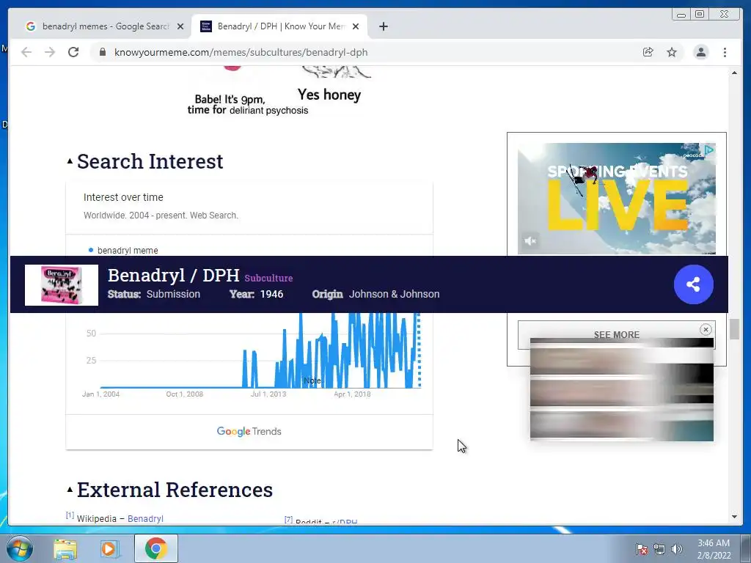Image resolution: width=751 pixels, height=563 pixels.
Task: Share this page from the address bar
Action: tap(648, 52)
